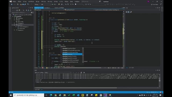Open KakaoTalk from taskbar
This screenshot has width=172, height=97.
coord(83,95)
